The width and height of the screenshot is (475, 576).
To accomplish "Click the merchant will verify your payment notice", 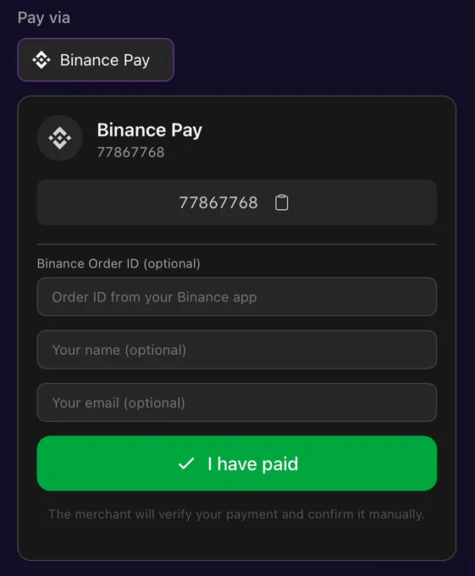I will [x=237, y=514].
